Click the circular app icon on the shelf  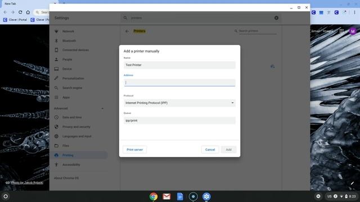pos(193,196)
